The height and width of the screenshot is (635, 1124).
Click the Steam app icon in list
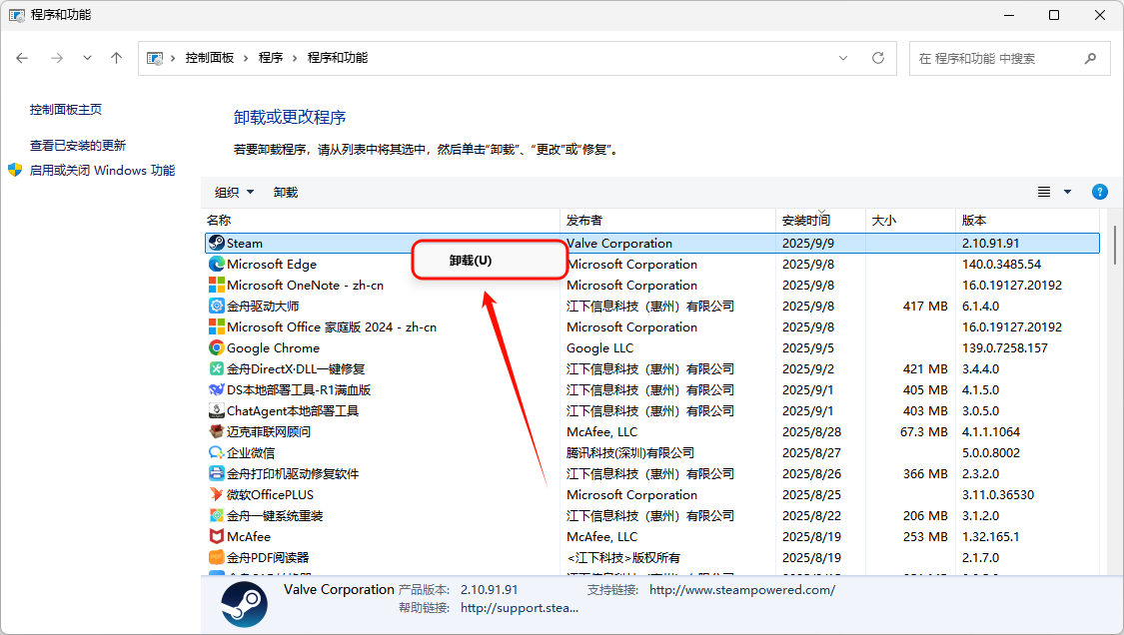point(217,243)
